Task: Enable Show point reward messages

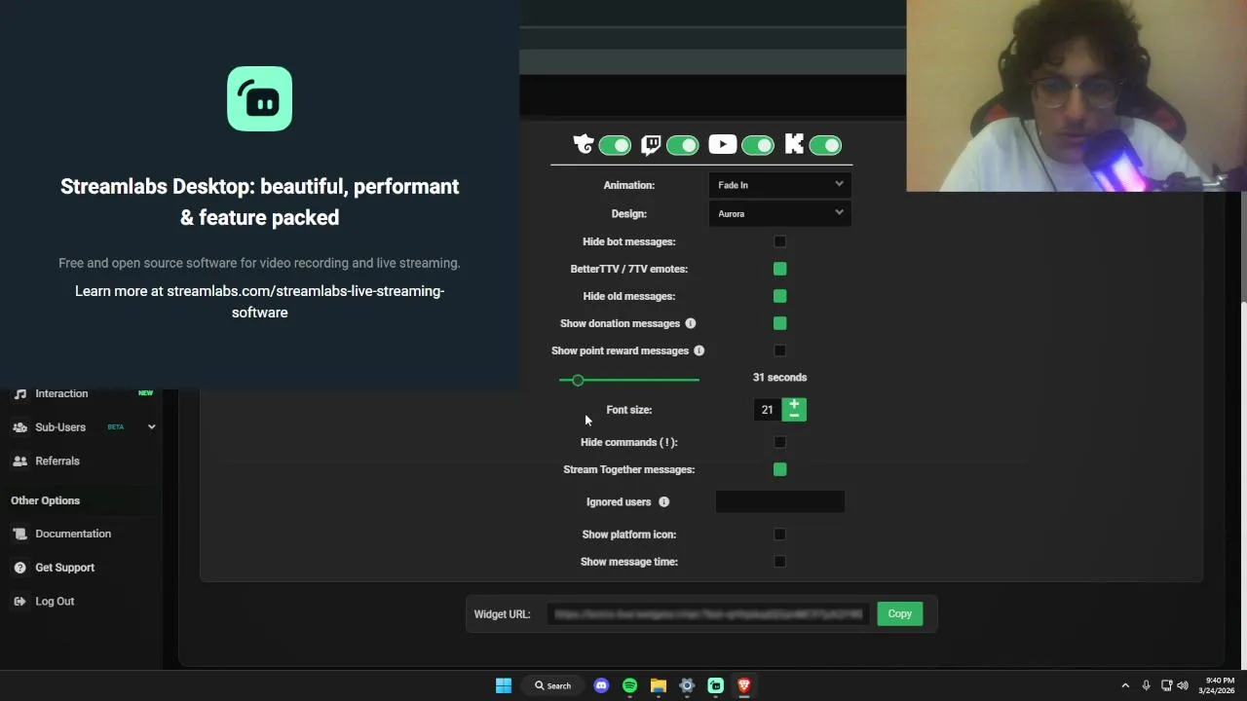Action: tap(780, 350)
